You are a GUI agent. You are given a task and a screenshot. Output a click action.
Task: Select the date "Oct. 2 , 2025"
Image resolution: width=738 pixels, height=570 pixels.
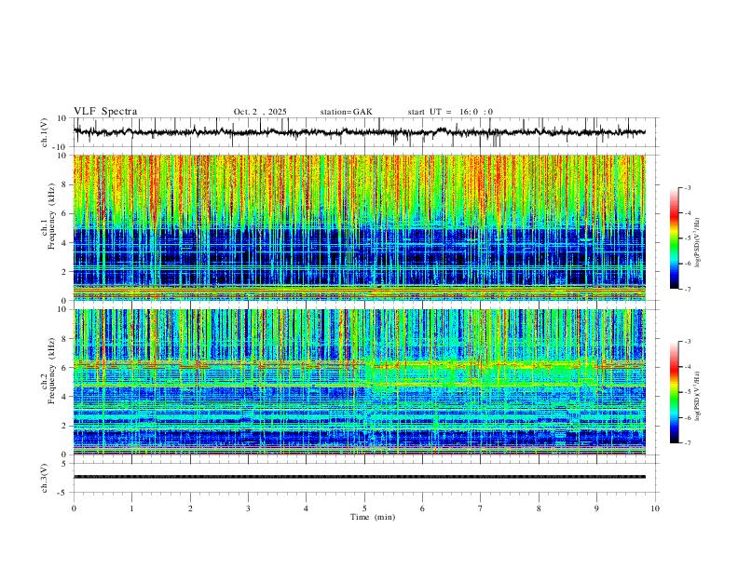click(x=260, y=112)
